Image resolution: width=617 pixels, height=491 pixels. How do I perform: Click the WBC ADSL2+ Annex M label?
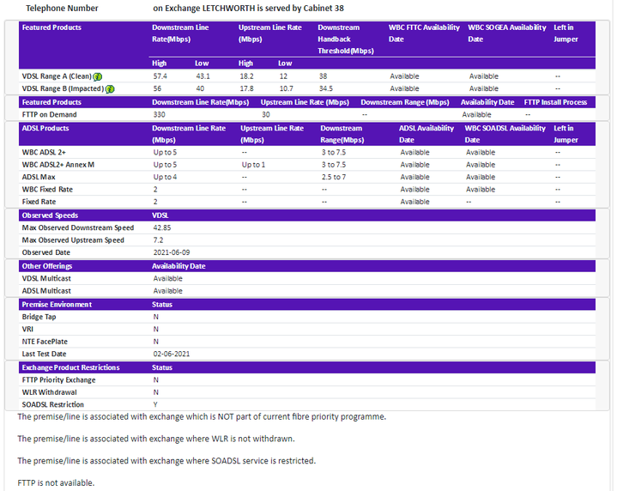click(x=58, y=165)
